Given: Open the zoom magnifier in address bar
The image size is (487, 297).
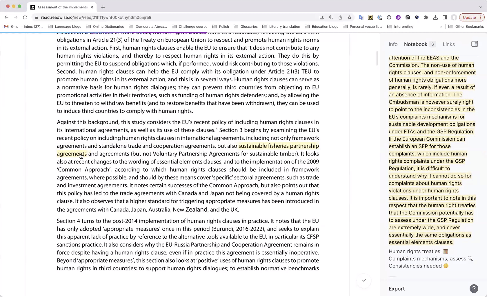Looking at the screenshot, I should click(x=331, y=17).
